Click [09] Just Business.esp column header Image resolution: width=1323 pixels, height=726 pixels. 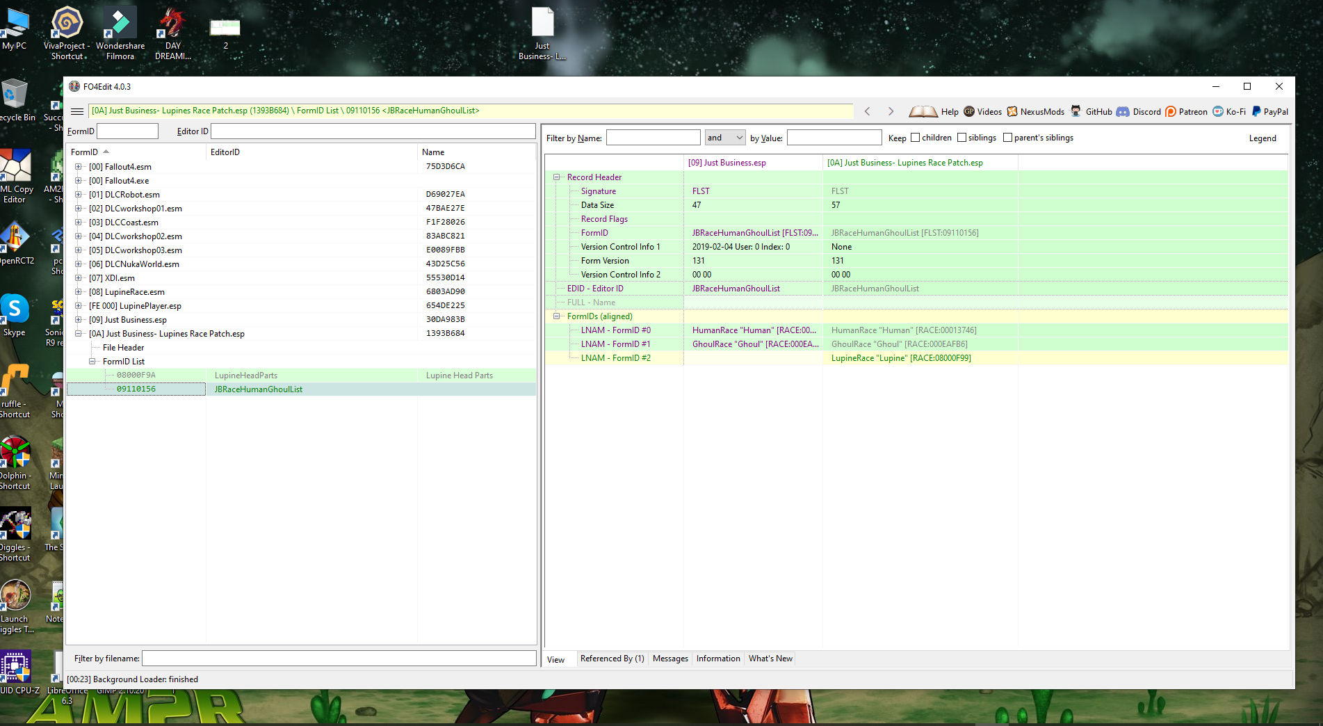753,163
